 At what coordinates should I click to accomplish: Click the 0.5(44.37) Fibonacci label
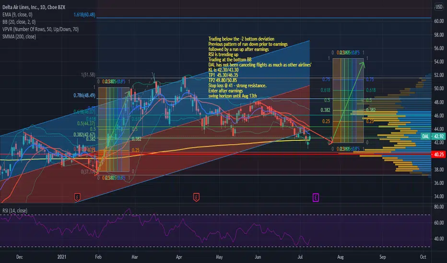point(86,123)
